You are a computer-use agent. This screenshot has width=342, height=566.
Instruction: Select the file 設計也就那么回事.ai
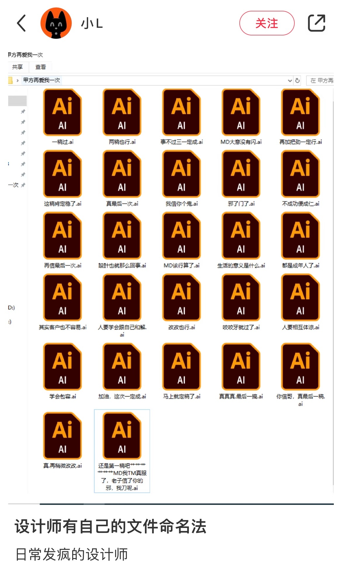coord(122,241)
